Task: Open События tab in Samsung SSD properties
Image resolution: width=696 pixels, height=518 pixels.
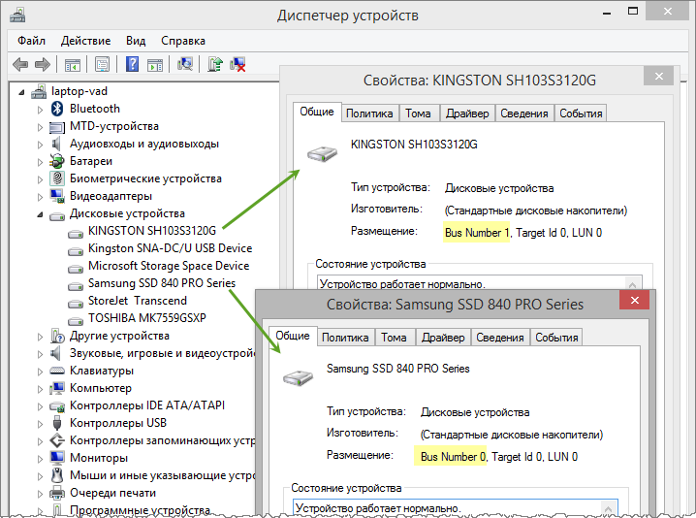Action: (556, 338)
